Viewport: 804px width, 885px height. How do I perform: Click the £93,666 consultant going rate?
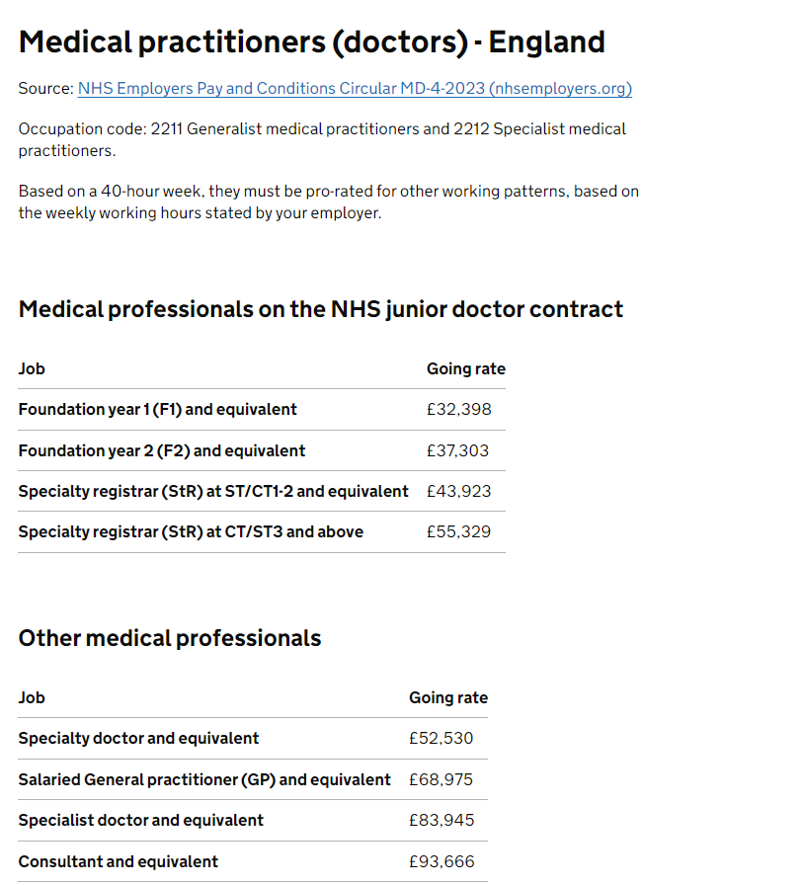pos(442,861)
